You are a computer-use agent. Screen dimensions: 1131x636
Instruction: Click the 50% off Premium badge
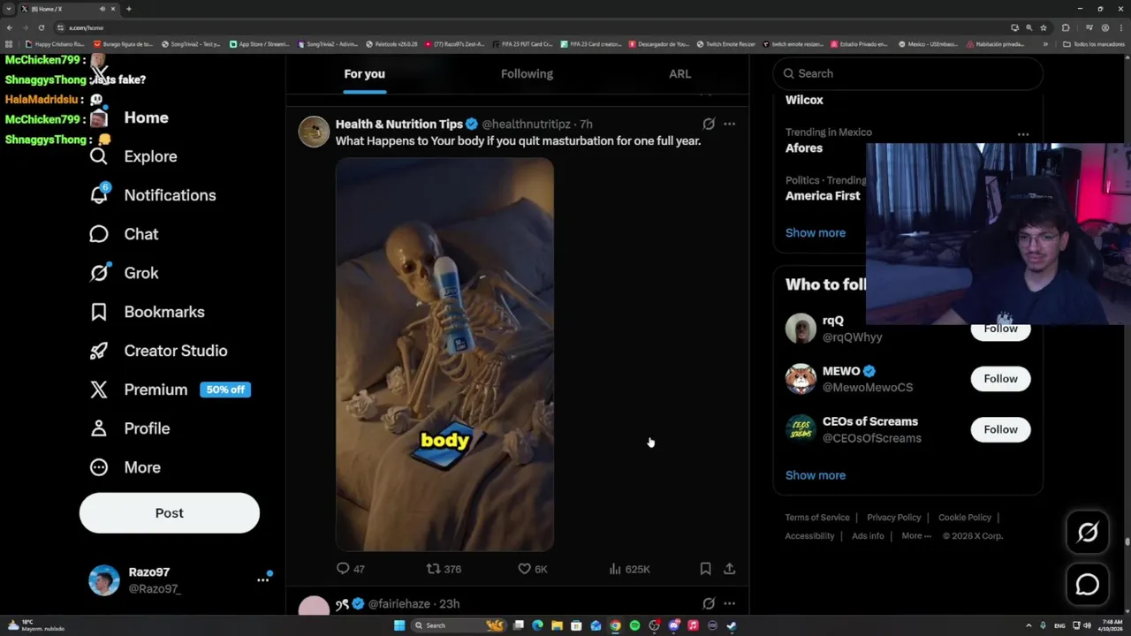pos(225,390)
